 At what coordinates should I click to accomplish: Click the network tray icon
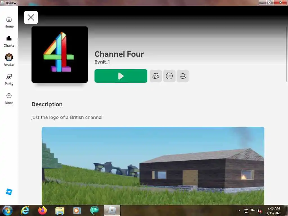(x=246, y=211)
